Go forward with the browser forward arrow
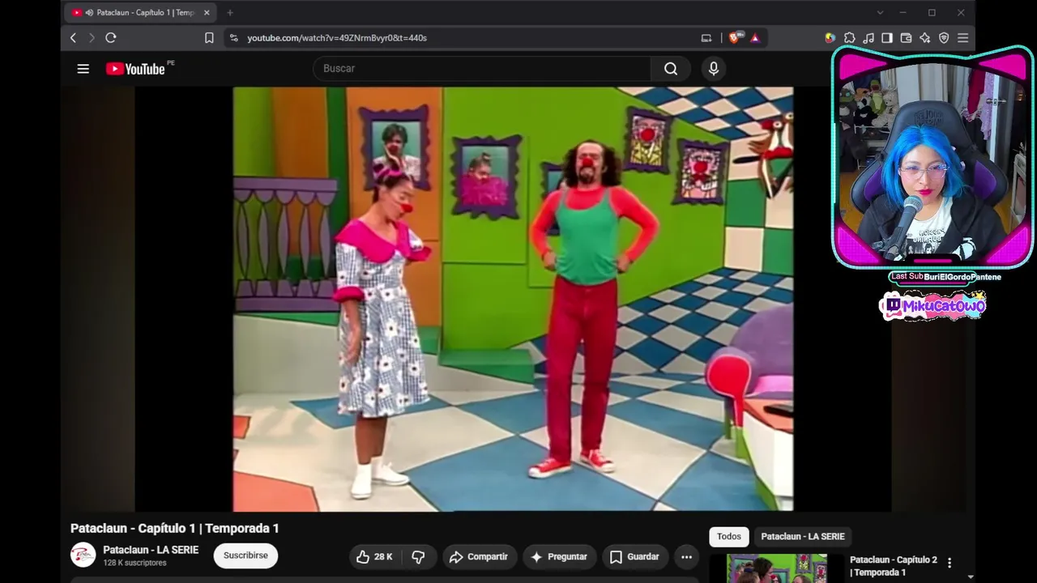Image resolution: width=1037 pixels, height=583 pixels. point(92,38)
